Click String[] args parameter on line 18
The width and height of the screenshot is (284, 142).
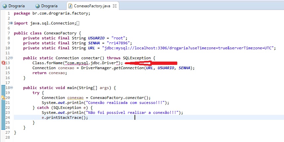(94, 88)
